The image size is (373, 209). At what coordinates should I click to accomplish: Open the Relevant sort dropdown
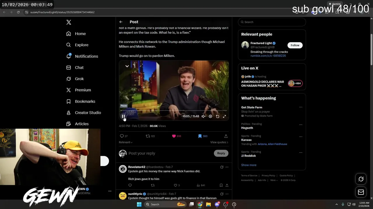tap(126, 142)
